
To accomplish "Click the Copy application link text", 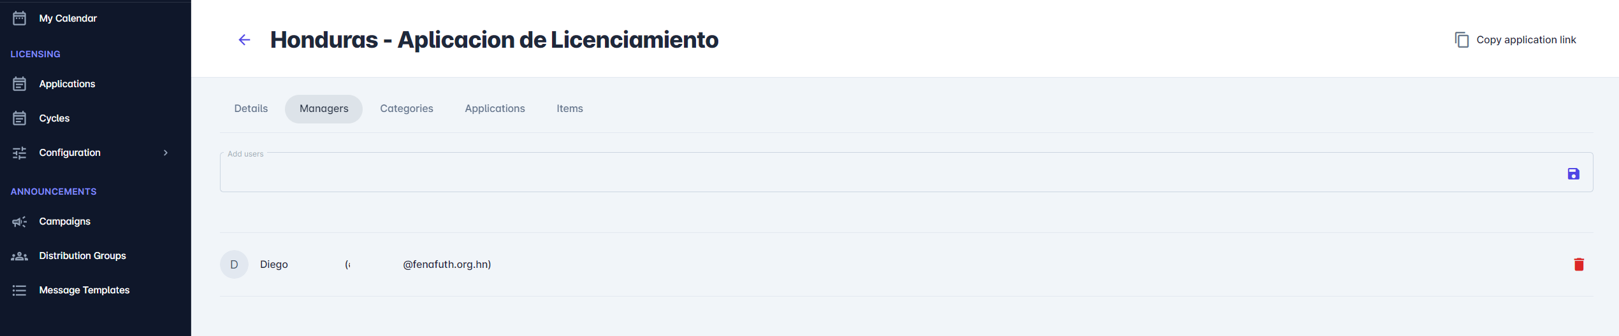I will (1526, 40).
